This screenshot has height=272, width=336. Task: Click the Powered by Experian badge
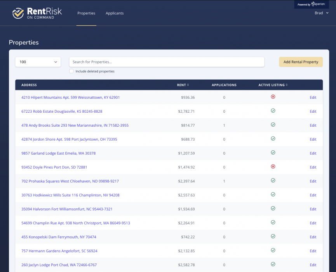[312, 4]
